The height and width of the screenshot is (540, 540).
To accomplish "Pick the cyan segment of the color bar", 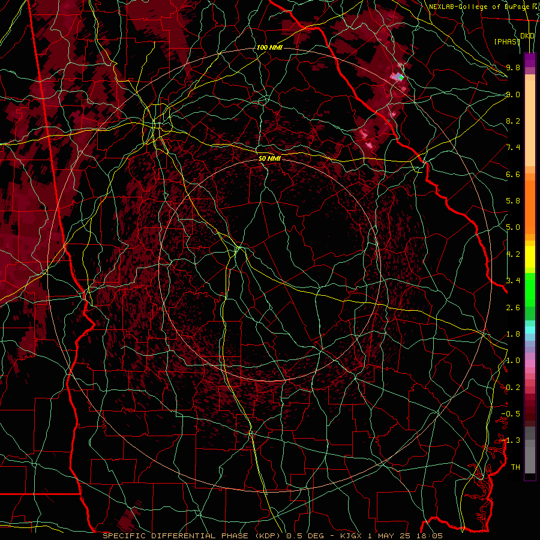I will point(530,330).
